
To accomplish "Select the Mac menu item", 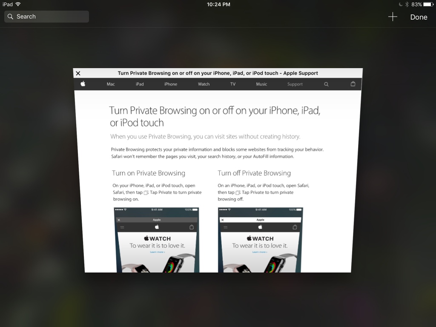I will [111, 84].
